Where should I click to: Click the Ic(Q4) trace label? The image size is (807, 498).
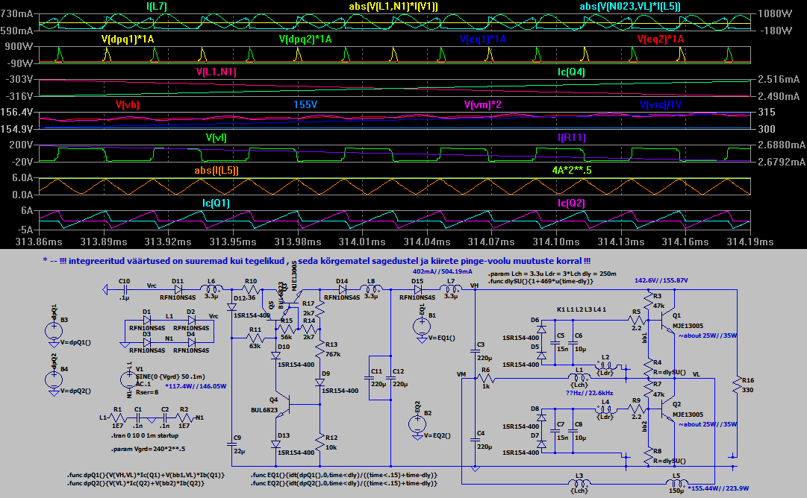click(571, 72)
